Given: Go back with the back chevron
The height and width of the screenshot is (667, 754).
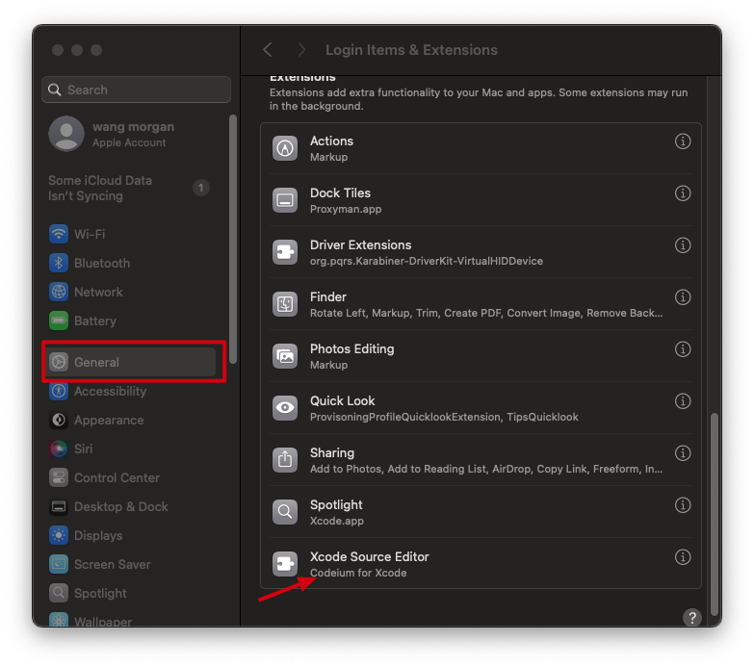Looking at the screenshot, I should point(268,49).
